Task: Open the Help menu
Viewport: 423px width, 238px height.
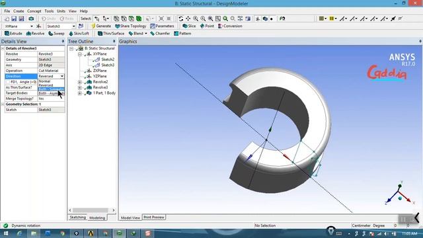Action: click(x=84, y=11)
